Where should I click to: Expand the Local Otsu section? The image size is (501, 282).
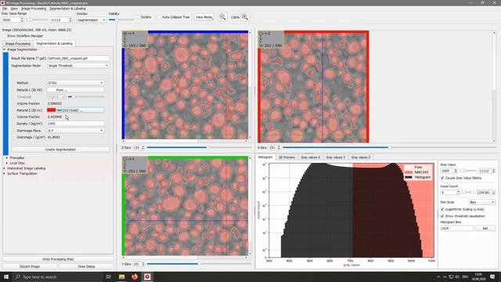(7, 163)
